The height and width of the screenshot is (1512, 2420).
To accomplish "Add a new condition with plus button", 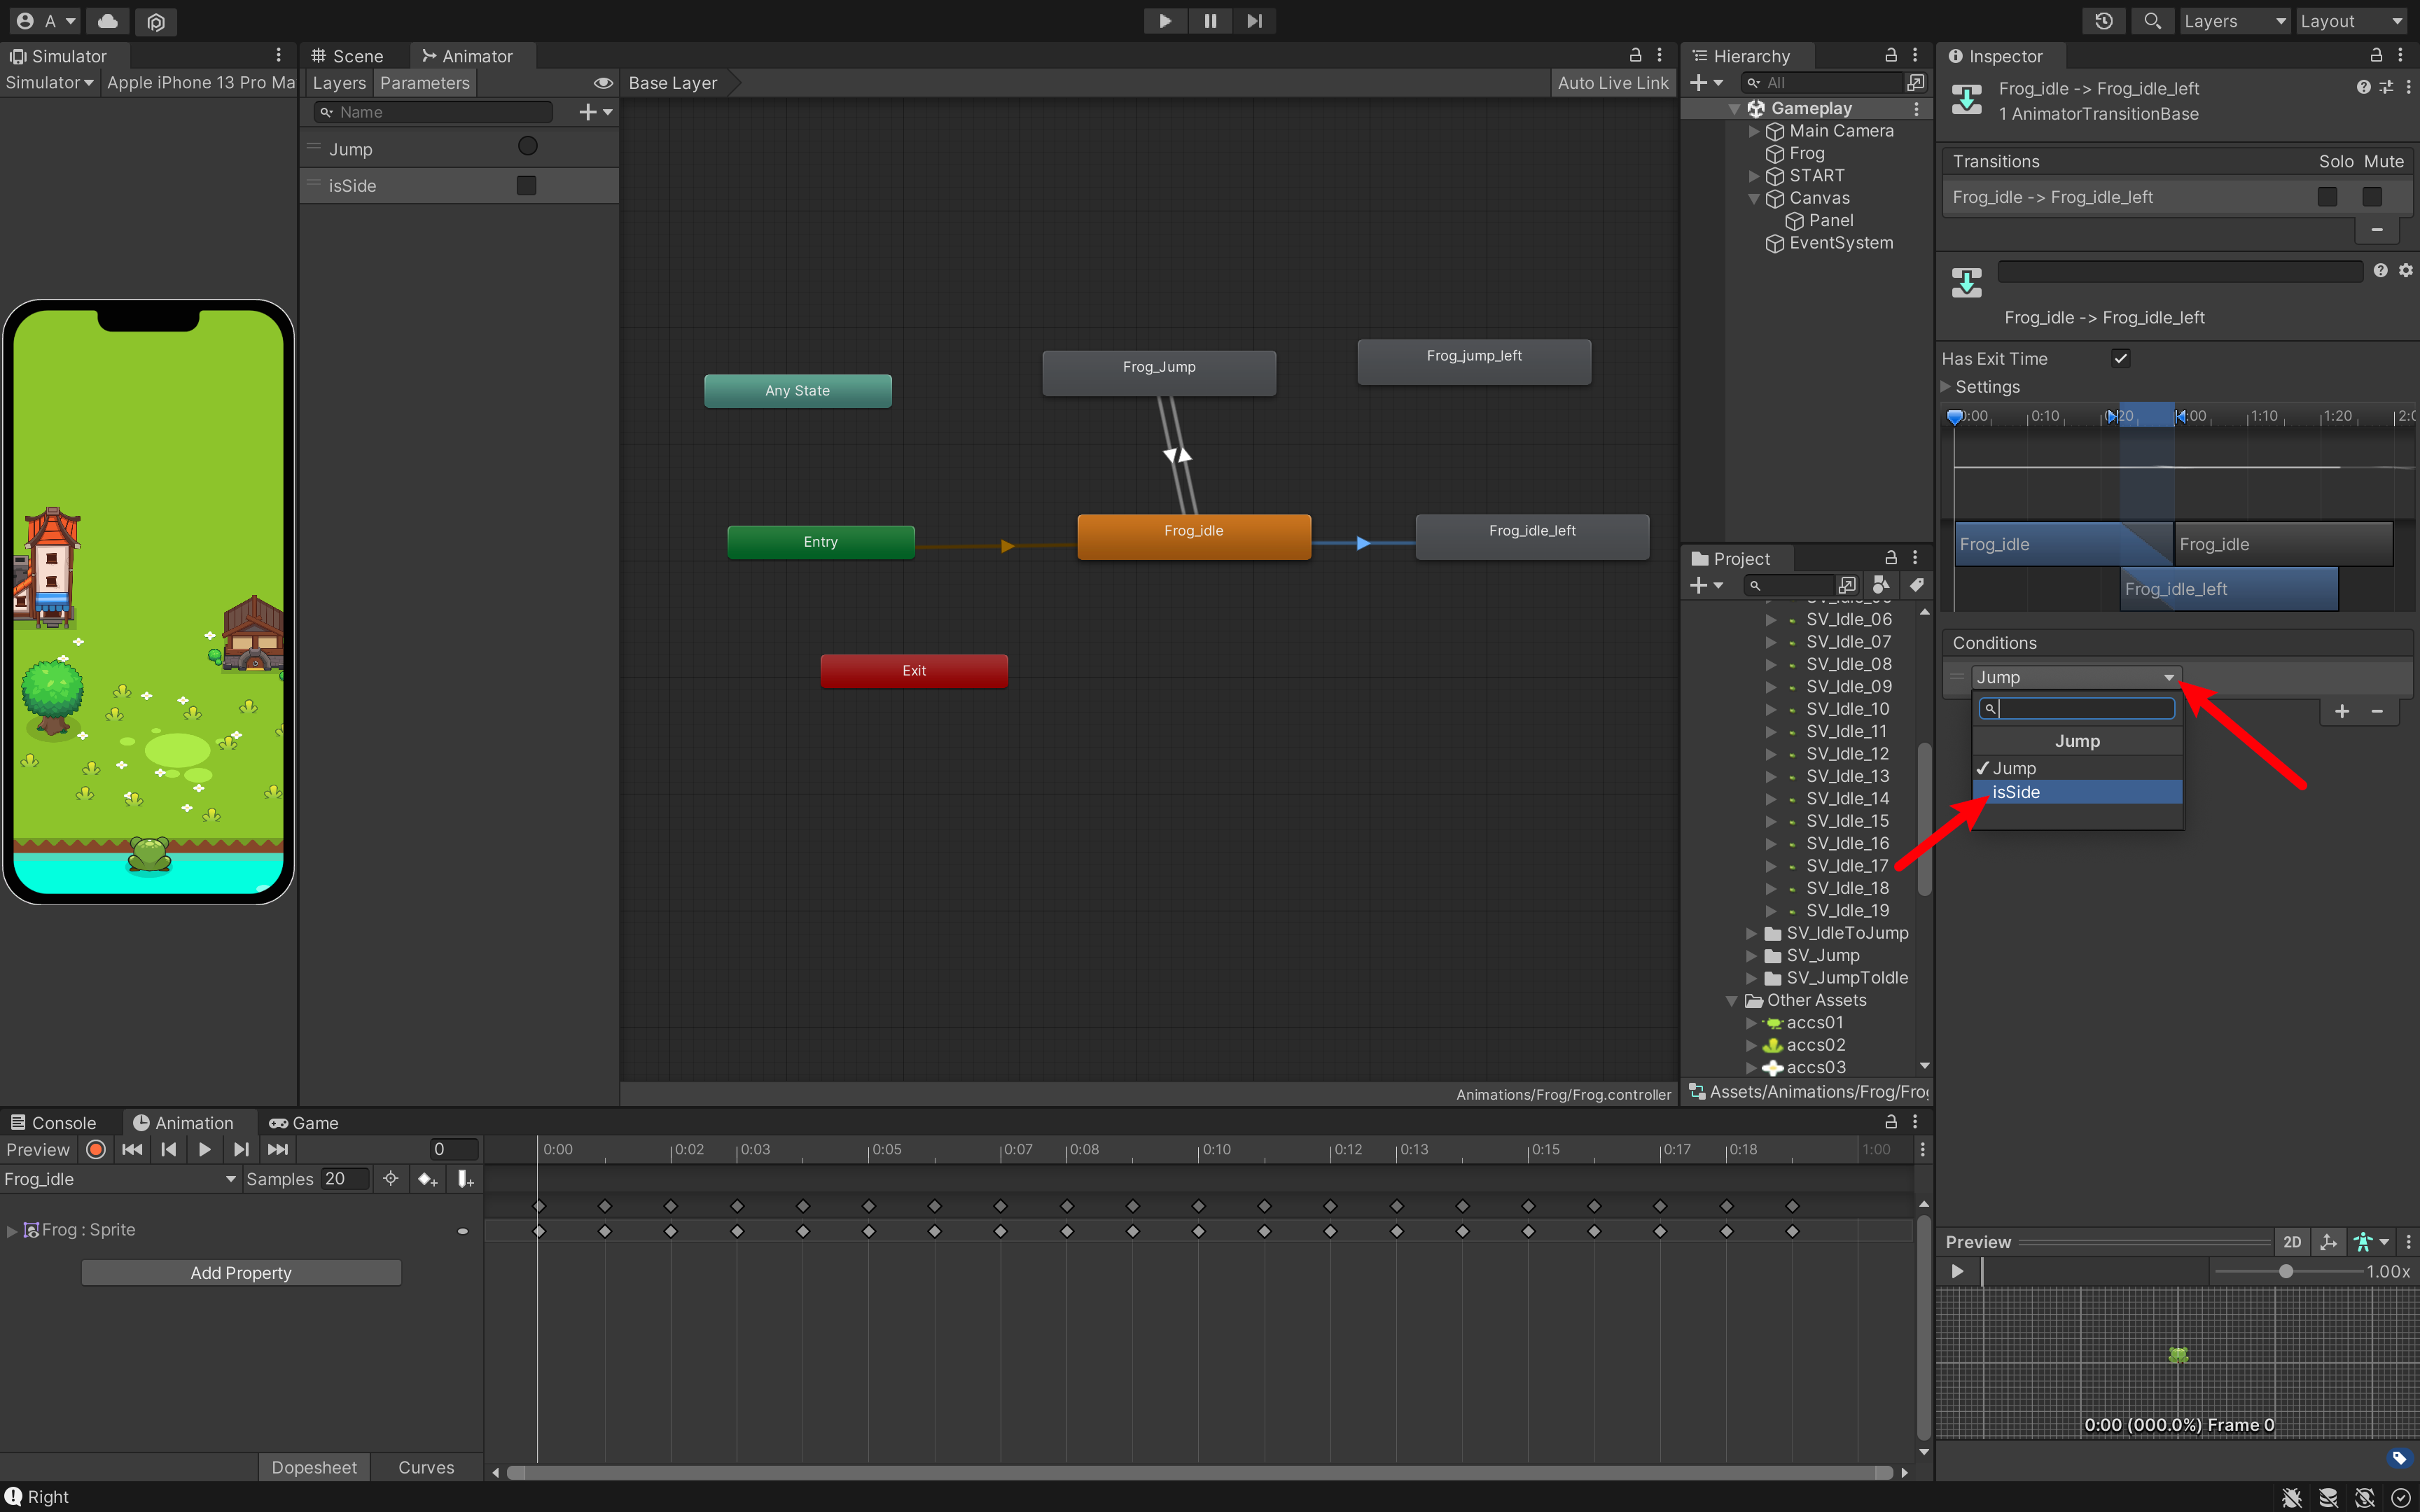I will click(x=2342, y=711).
